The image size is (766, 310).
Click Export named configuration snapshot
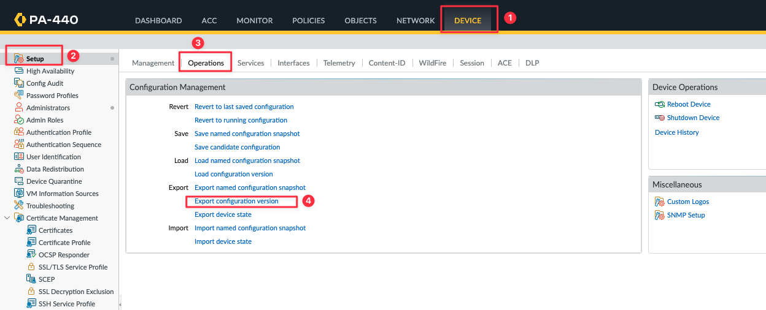pyautogui.click(x=250, y=187)
